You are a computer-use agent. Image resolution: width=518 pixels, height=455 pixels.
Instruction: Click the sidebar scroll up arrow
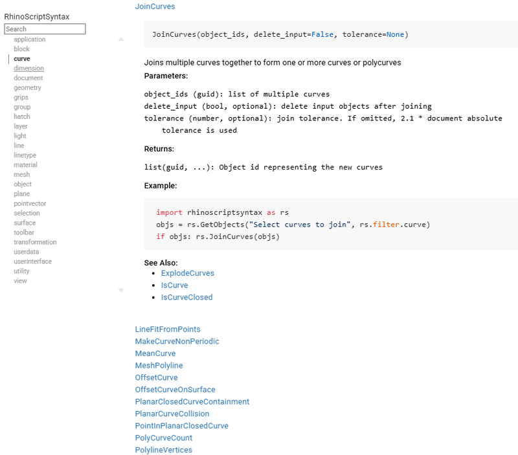pyautogui.click(x=121, y=39)
